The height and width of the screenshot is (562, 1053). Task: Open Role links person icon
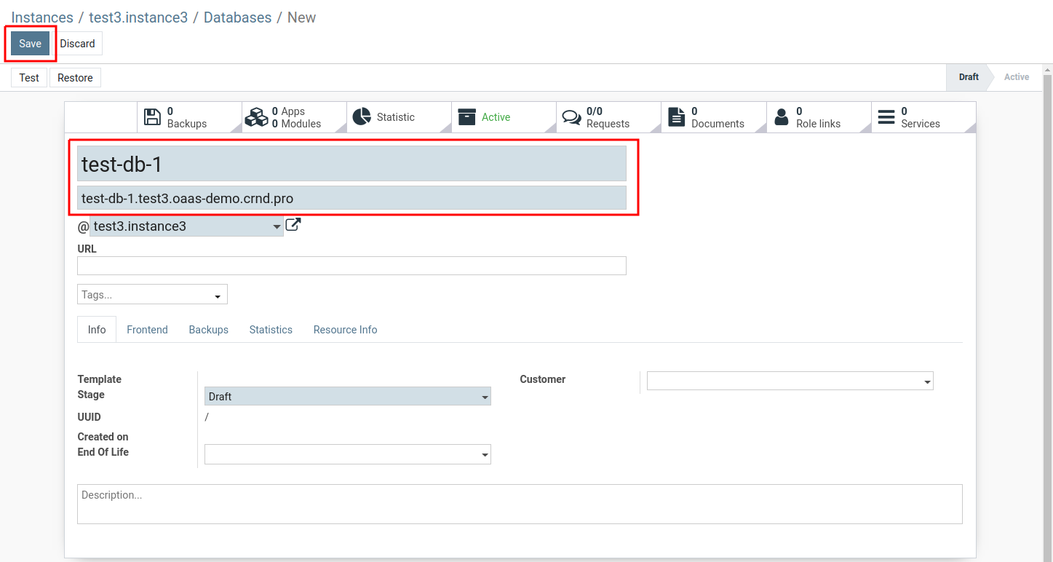click(x=782, y=117)
